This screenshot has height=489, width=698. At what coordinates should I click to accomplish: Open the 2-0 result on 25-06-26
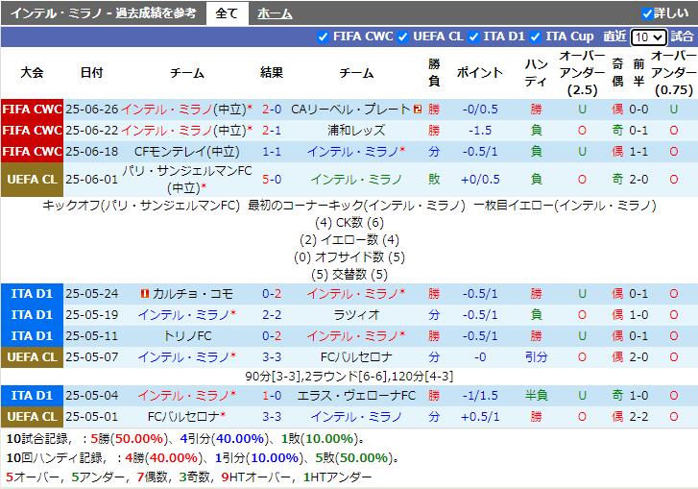272,110
